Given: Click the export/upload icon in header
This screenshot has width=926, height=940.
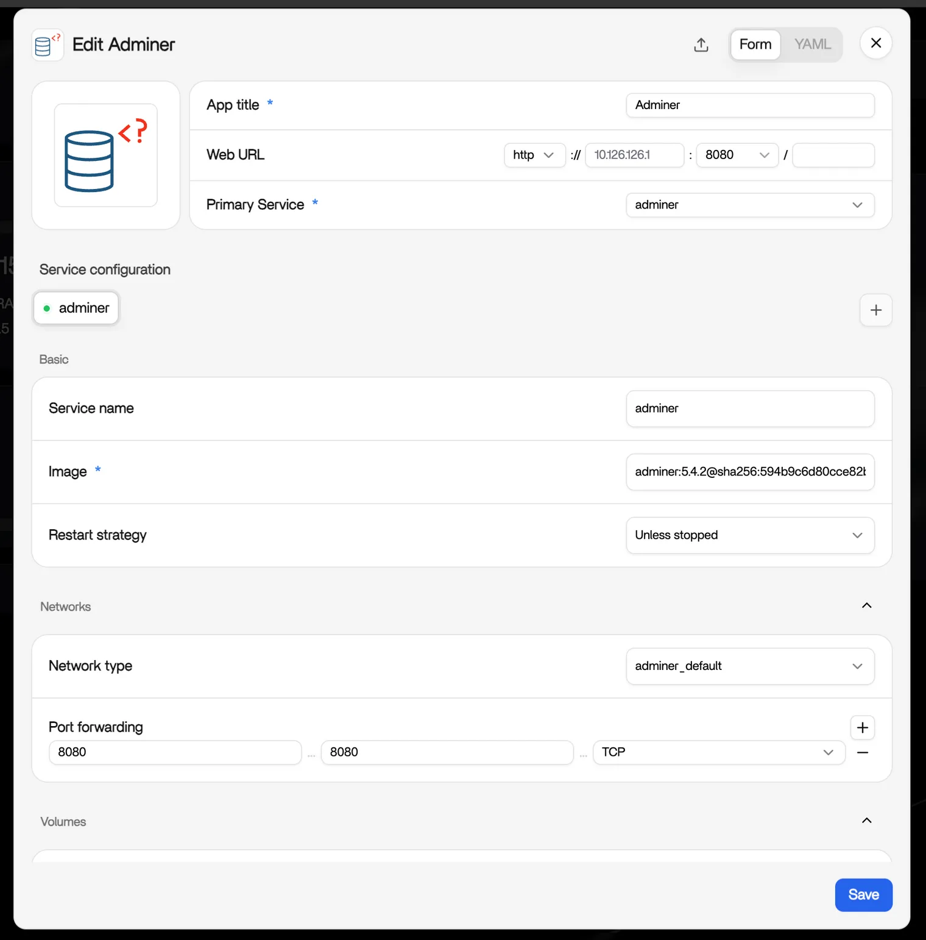Looking at the screenshot, I should coord(701,45).
